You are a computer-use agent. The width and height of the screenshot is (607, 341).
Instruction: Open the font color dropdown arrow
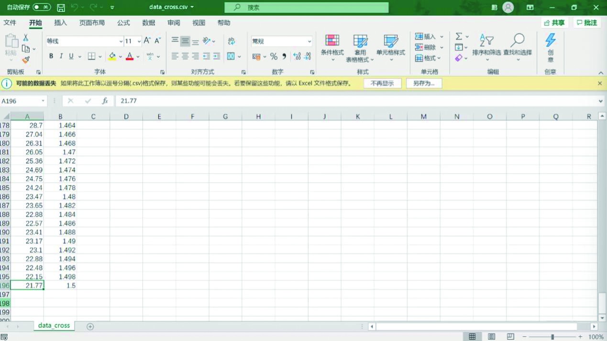click(138, 56)
